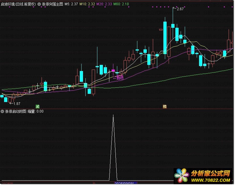
Task: Click the magenta signal candlestick
Action: point(113,70)
